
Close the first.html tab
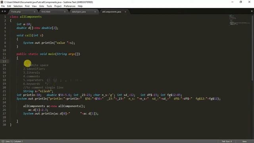(65, 12)
